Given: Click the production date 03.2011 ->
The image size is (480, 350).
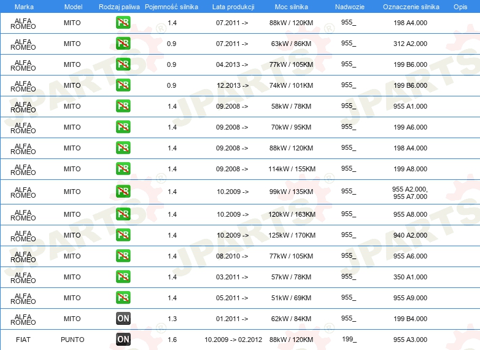Looking at the screenshot, I should point(232,277).
